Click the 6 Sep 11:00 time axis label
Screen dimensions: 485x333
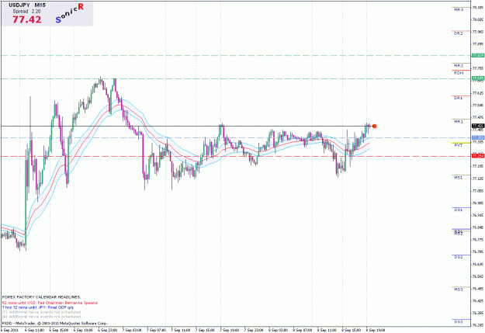pos(33,331)
